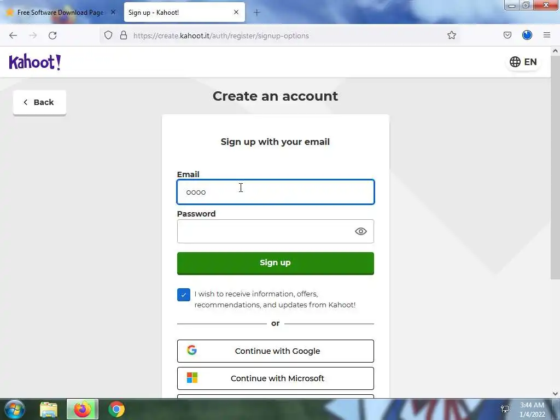Reload the Kahoot signup page

click(52, 36)
